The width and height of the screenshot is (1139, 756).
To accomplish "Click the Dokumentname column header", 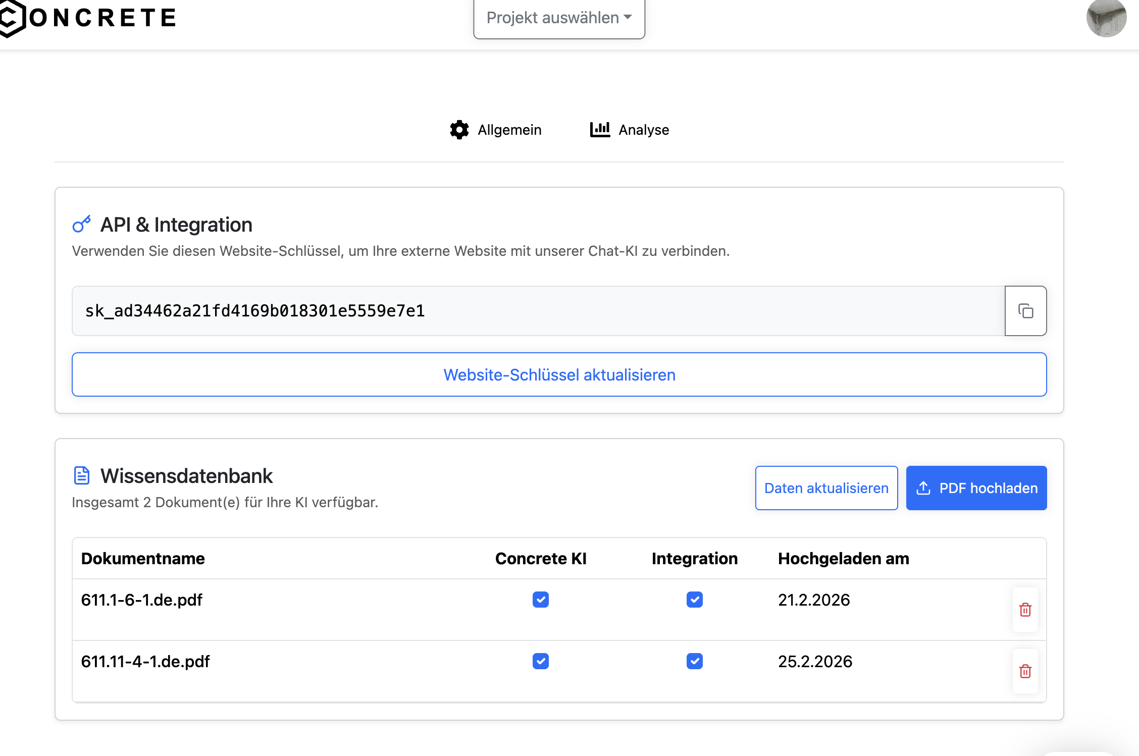I will (143, 559).
